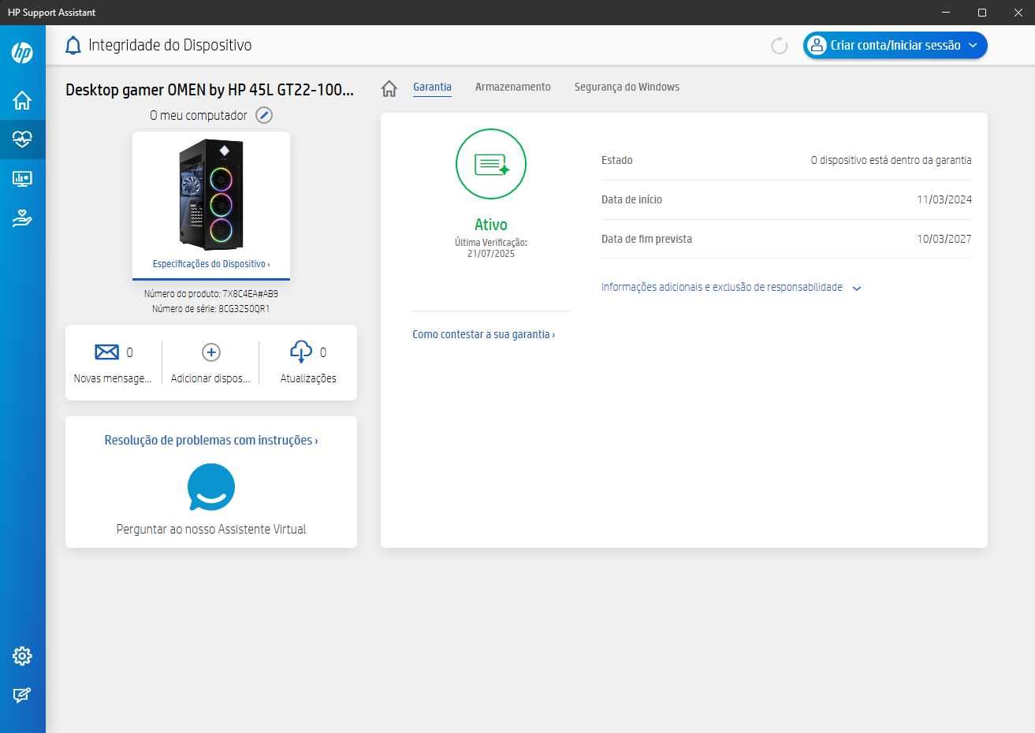
Task: Open the support hand icon in the sidebar
Action: [x=22, y=218]
